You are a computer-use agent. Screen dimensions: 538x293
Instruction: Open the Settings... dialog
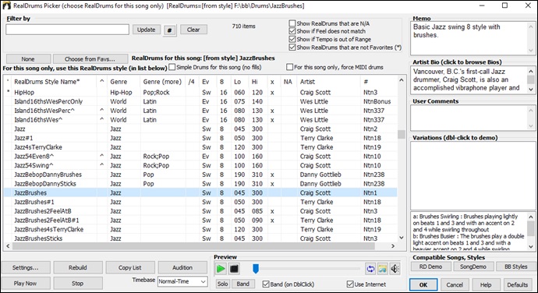click(26, 267)
